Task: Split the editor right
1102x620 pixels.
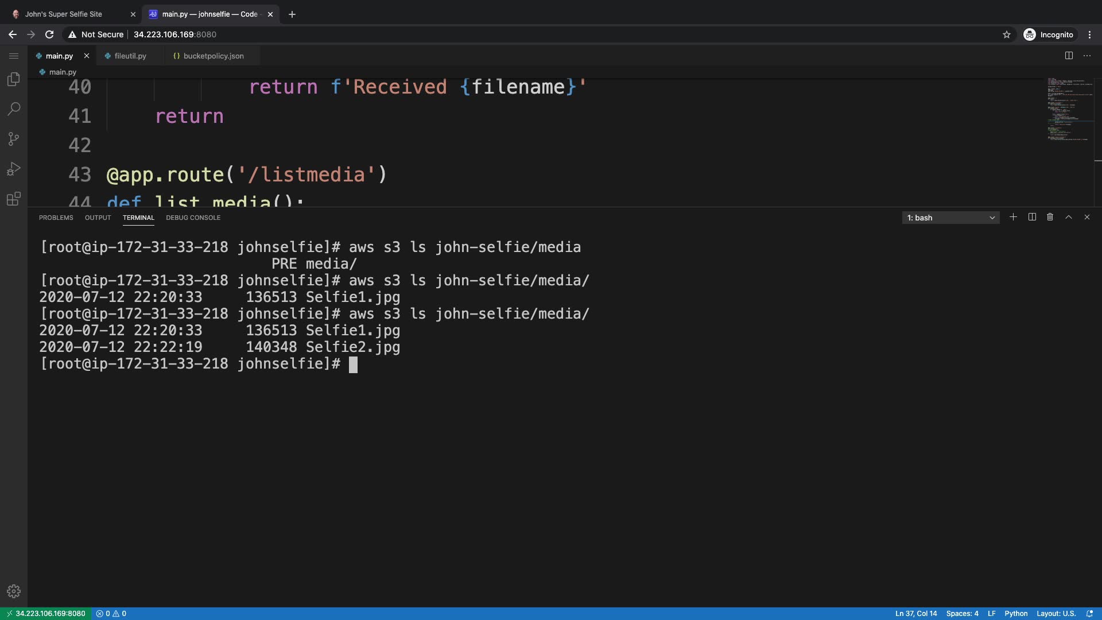Action: 1069,56
